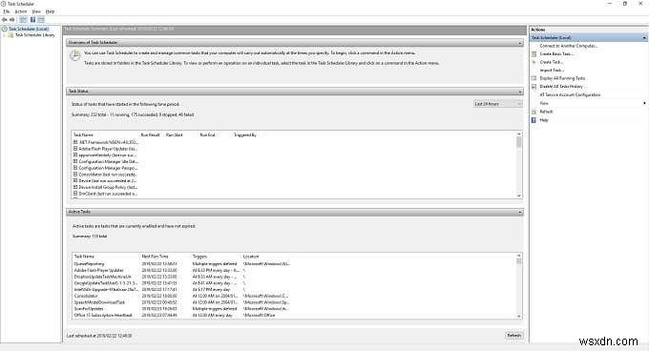Toggle the console tree toolbar icon
The height and width of the screenshot is (351, 649).
pos(23,19)
